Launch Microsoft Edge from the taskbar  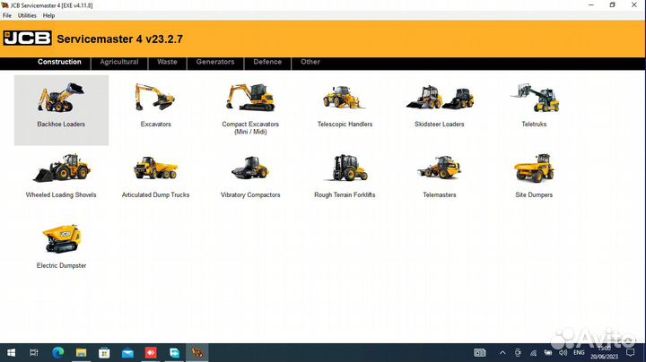58,353
